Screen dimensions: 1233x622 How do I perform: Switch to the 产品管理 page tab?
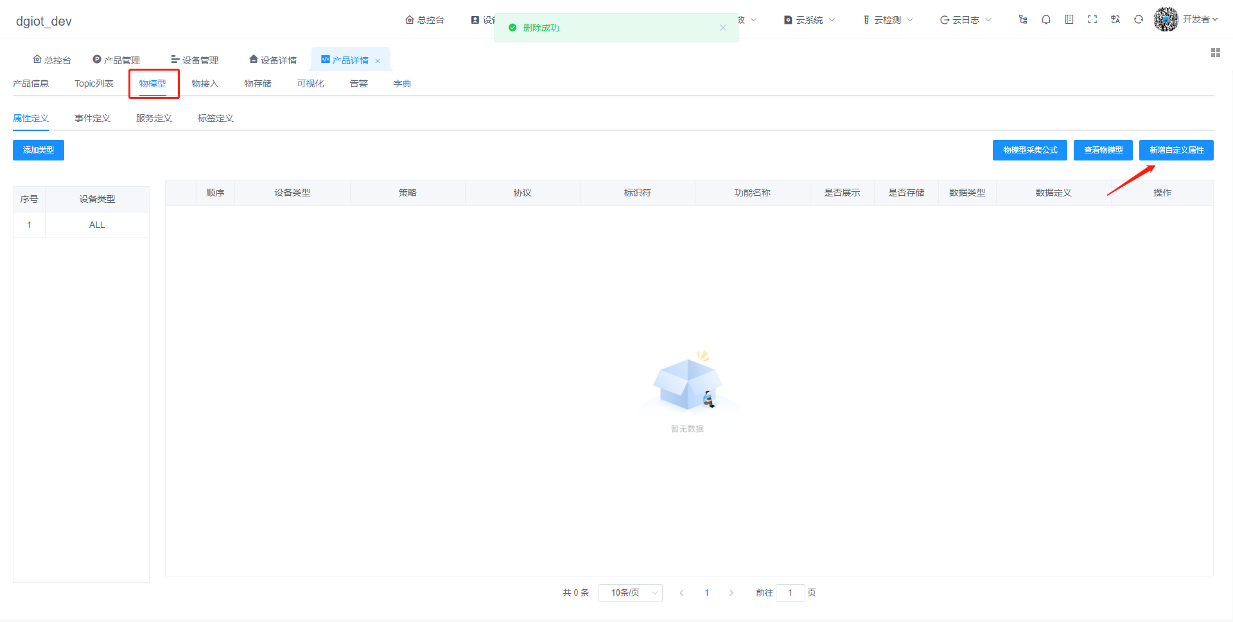[x=116, y=60]
